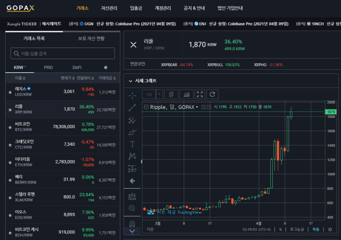Select the 비트코인 캐시 BCH/KRW row

pyautogui.click(x=63, y=232)
